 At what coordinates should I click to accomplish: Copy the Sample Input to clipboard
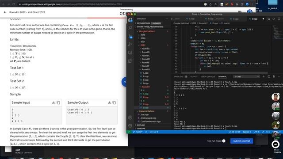58,102
